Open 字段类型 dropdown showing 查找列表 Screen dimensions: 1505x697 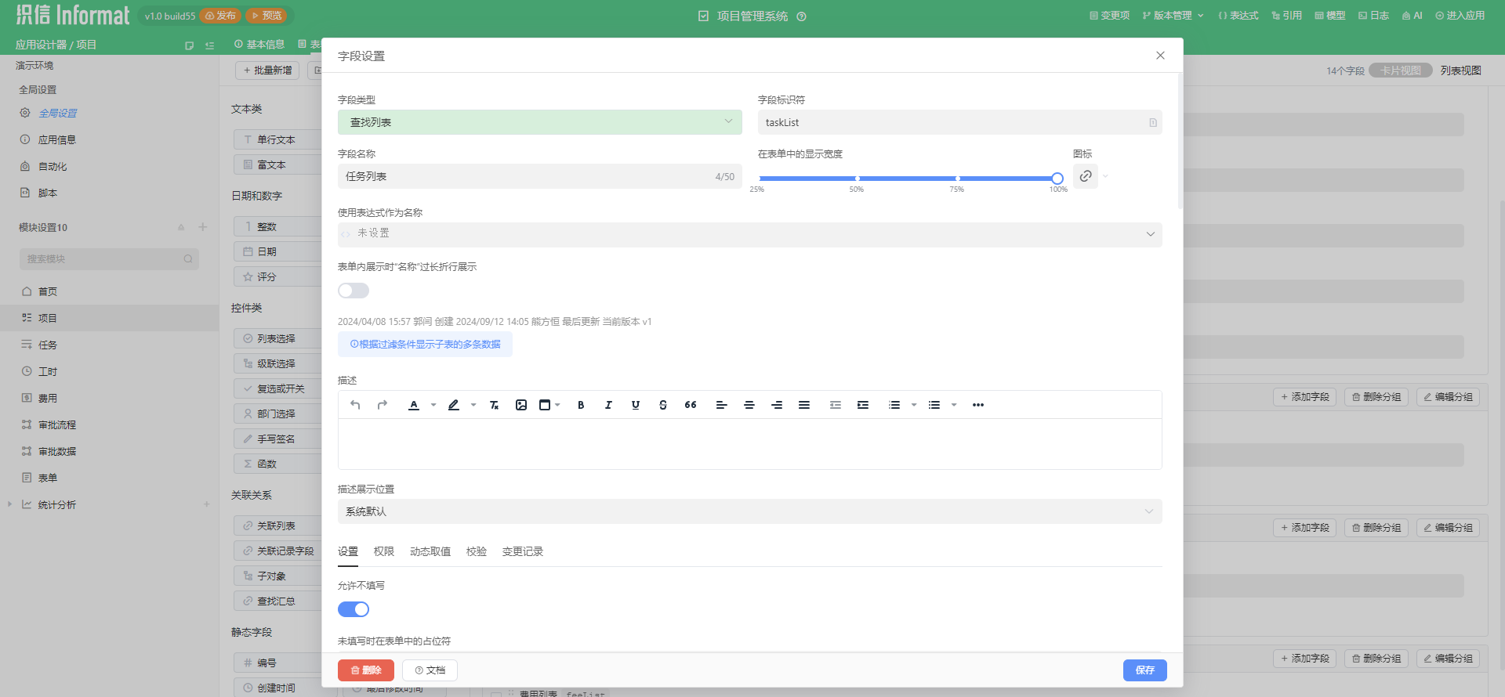(540, 122)
